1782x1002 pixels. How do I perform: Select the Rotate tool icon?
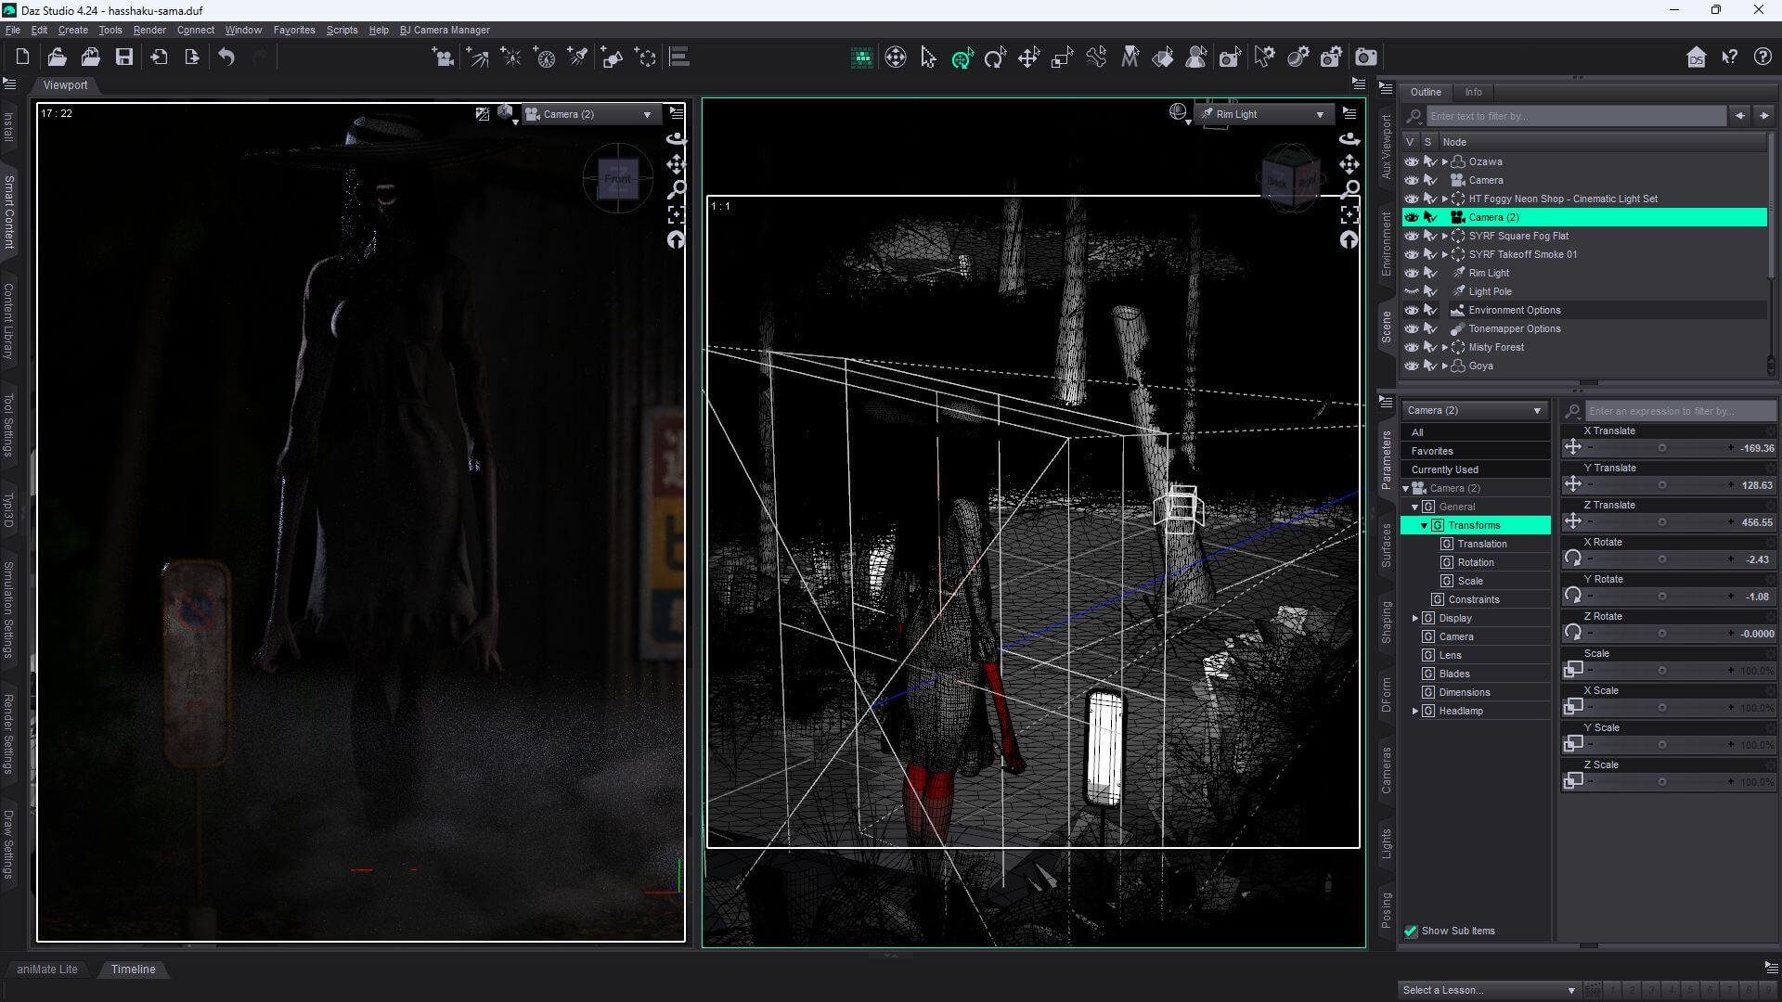(x=995, y=58)
